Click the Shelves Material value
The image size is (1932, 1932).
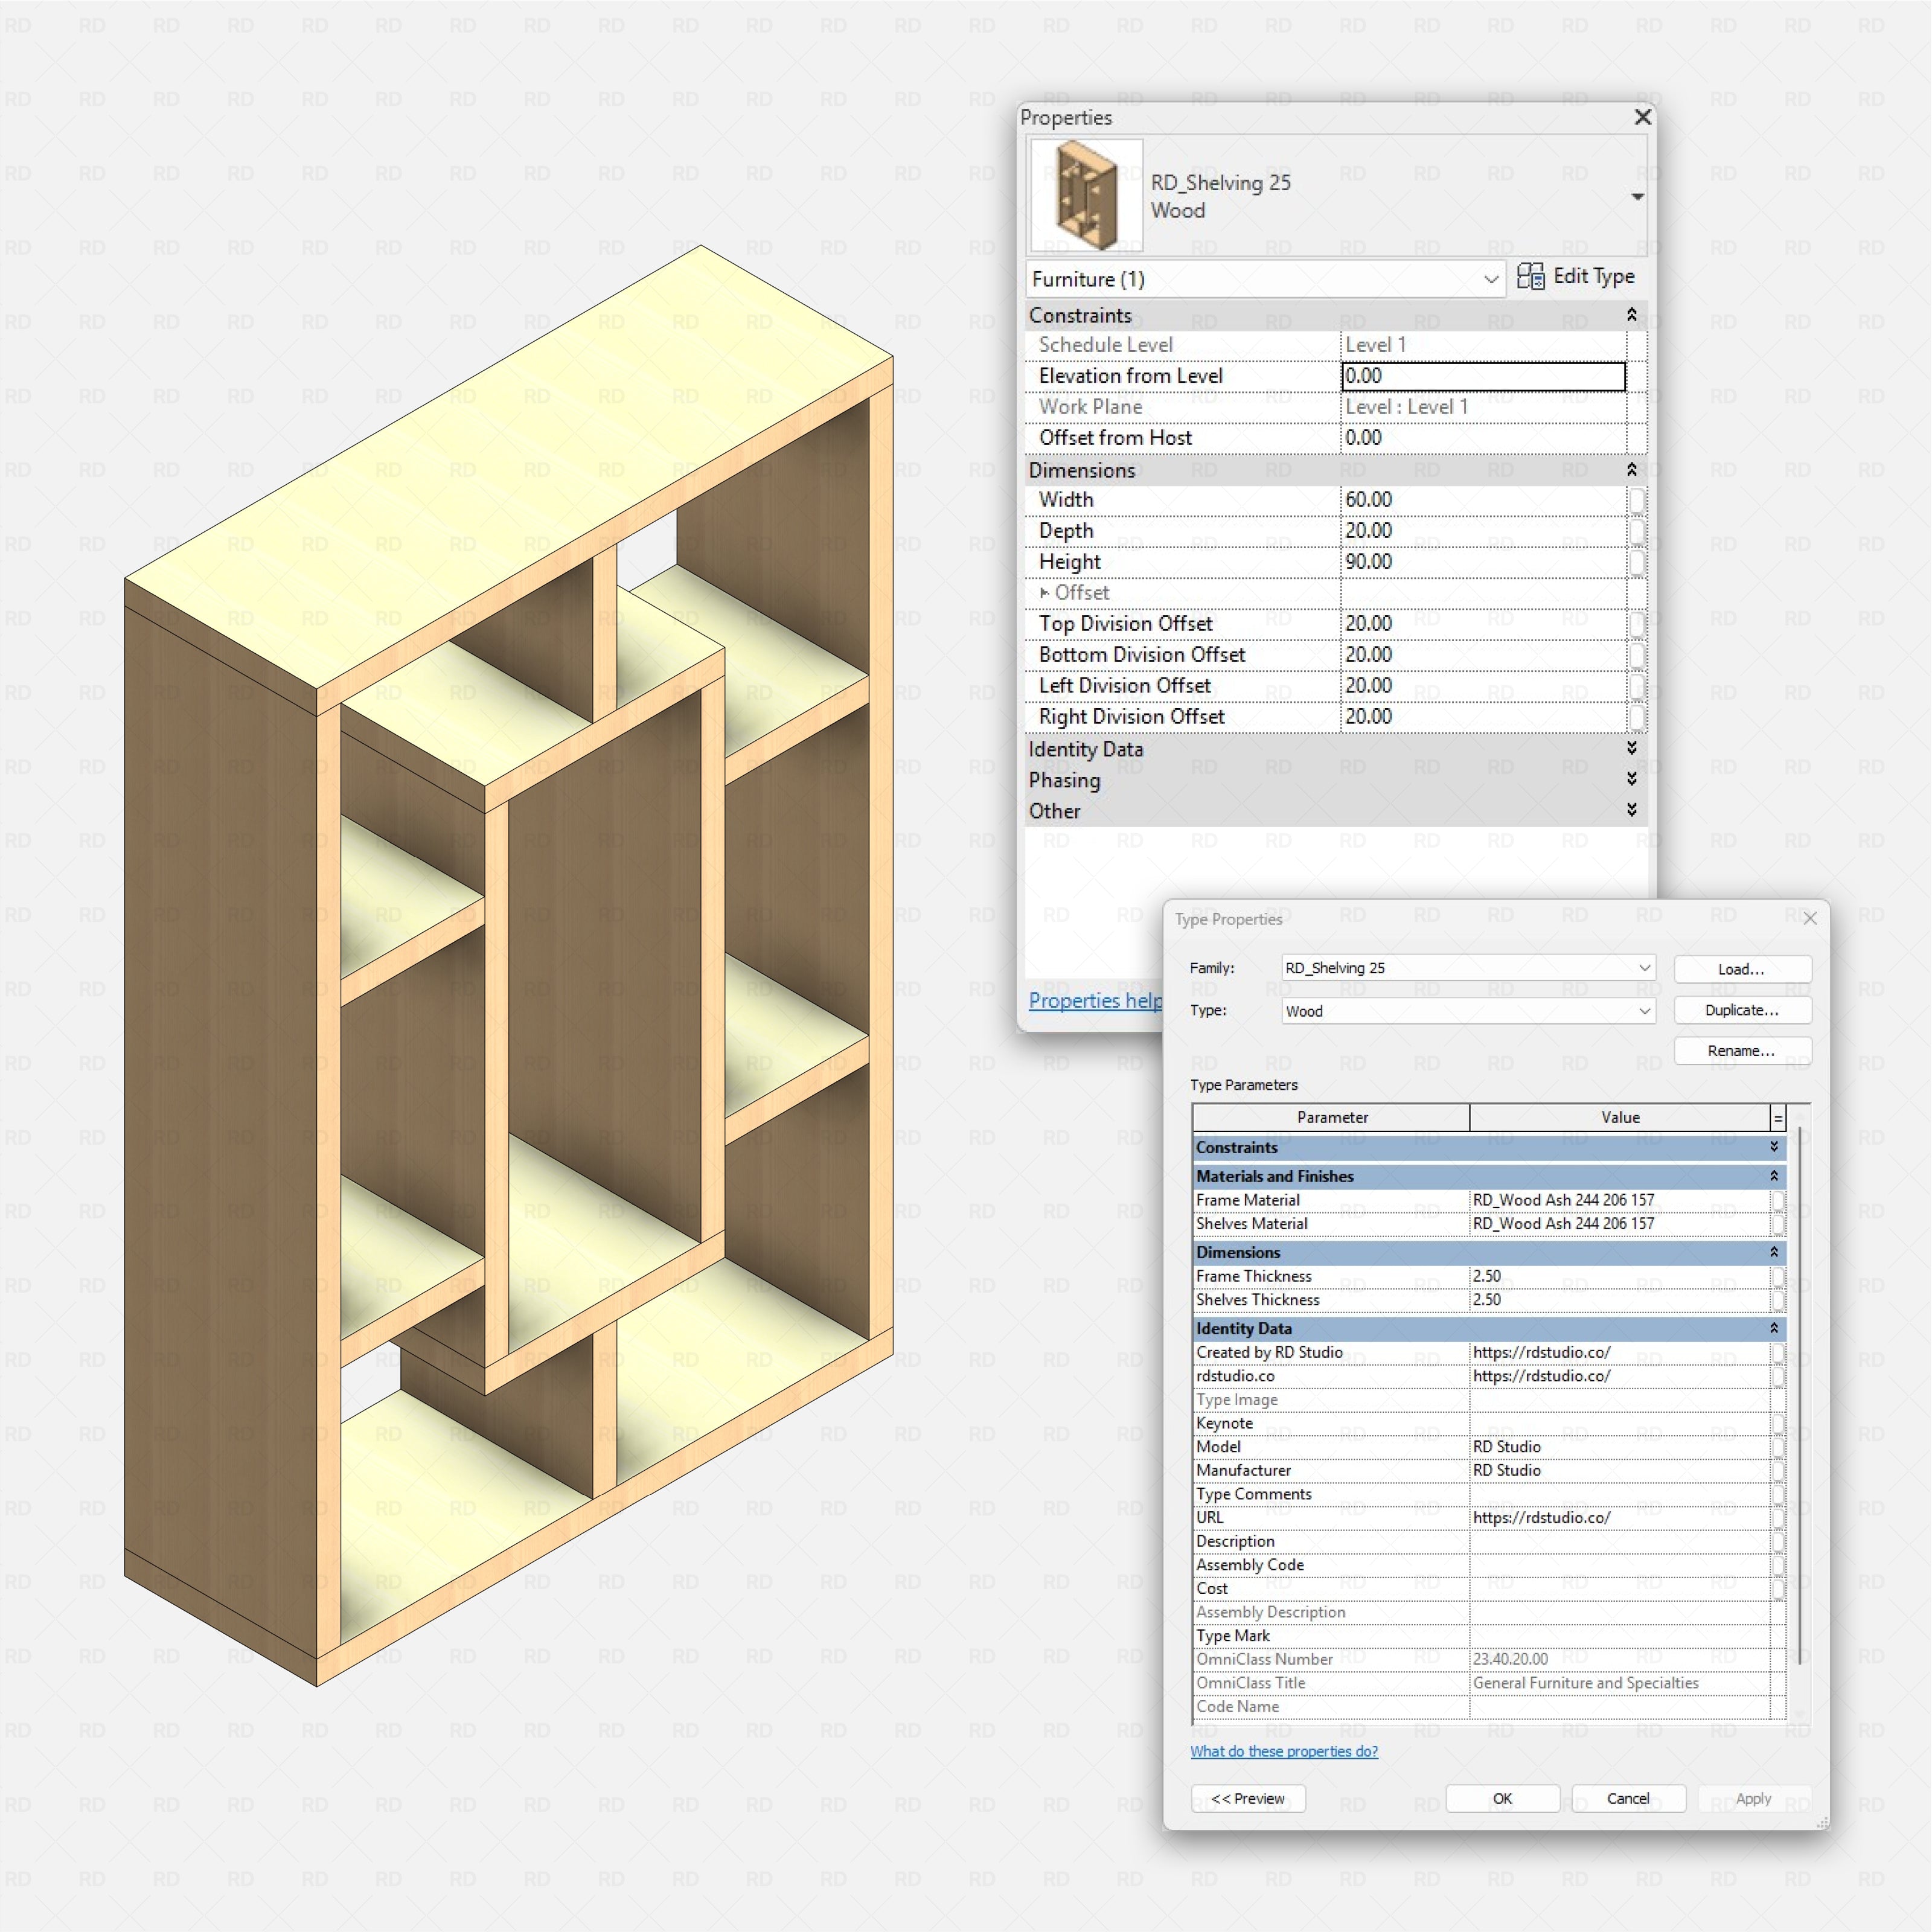click(x=1619, y=1224)
